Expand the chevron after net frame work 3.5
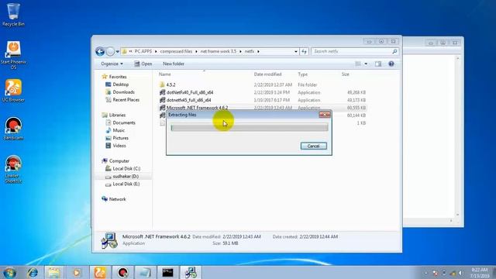Image resolution: width=496 pixels, height=279 pixels. tap(240, 51)
